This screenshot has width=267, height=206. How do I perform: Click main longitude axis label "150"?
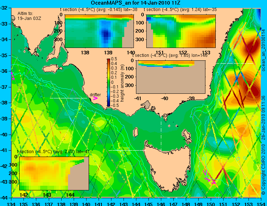pyautogui.click(x=211, y=204)
